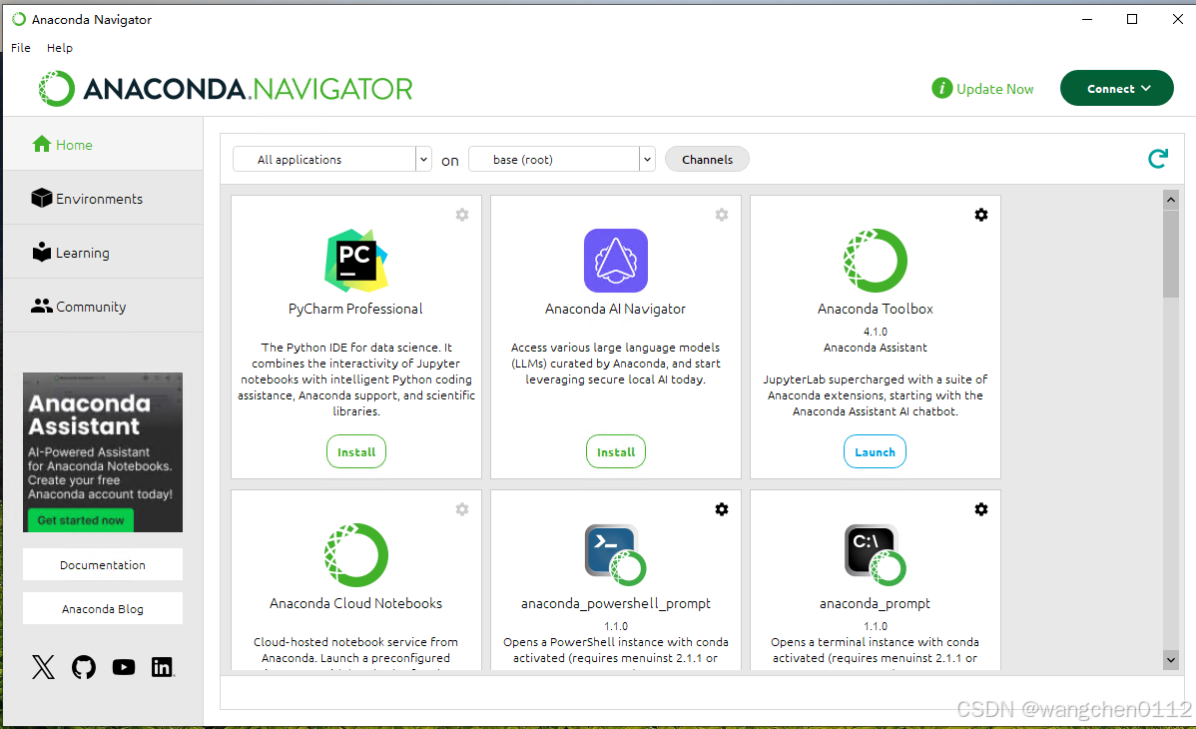Click the Anaconda Cloud Notebooks icon
Image resolution: width=1196 pixels, height=729 pixels.
[x=356, y=555]
